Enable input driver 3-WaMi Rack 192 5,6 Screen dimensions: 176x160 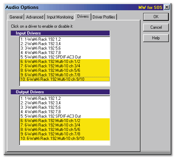click(x=65, y=48)
